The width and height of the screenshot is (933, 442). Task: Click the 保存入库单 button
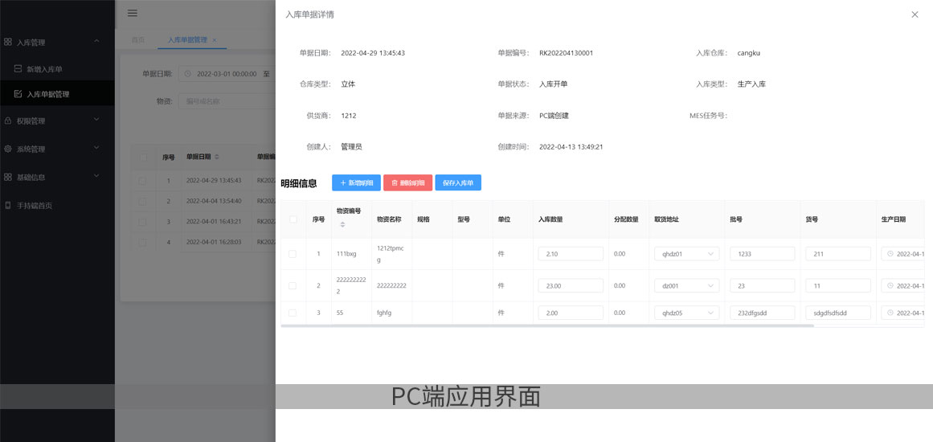(458, 182)
